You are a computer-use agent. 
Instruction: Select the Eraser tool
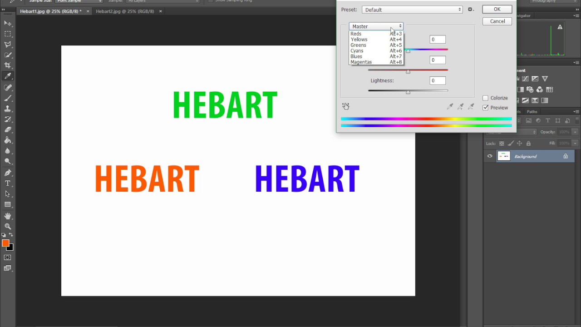(8, 130)
